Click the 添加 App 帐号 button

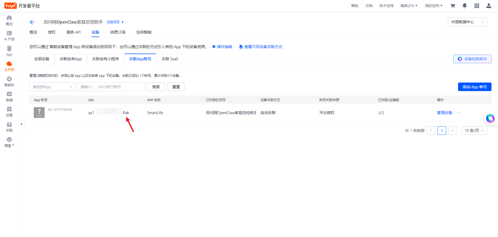pyautogui.click(x=474, y=87)
